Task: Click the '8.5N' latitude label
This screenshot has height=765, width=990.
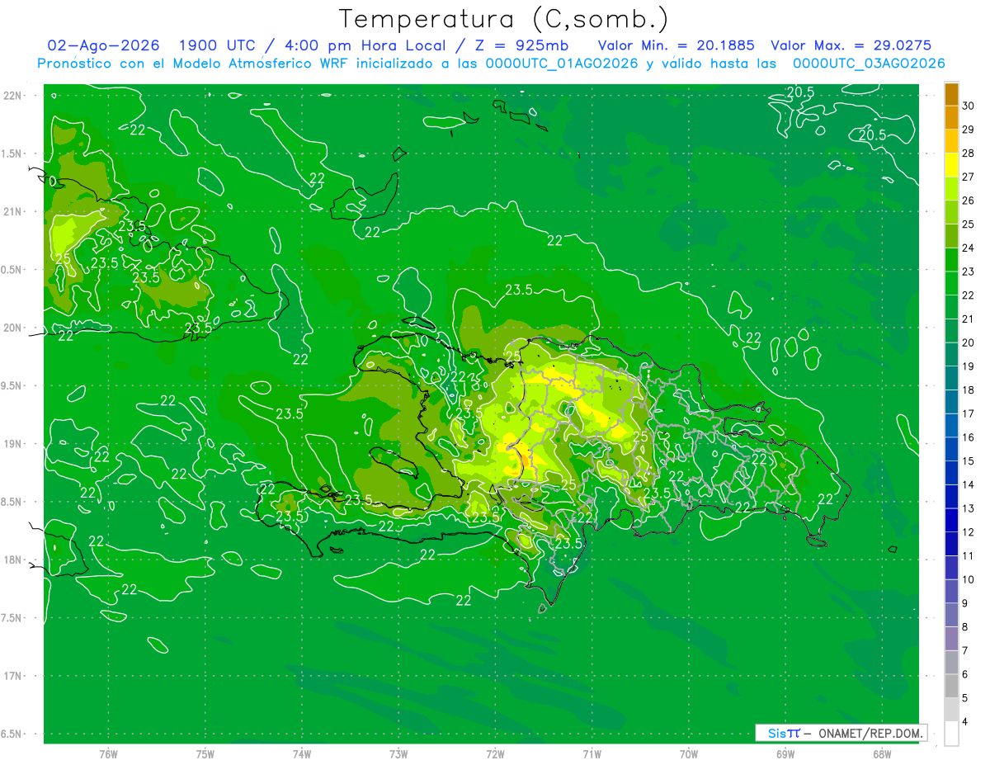Action: point(12,502)
